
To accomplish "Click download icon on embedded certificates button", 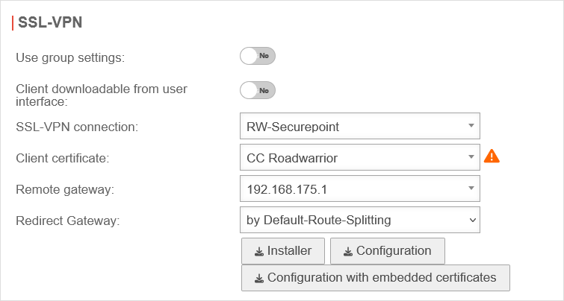I will (258, 278).
